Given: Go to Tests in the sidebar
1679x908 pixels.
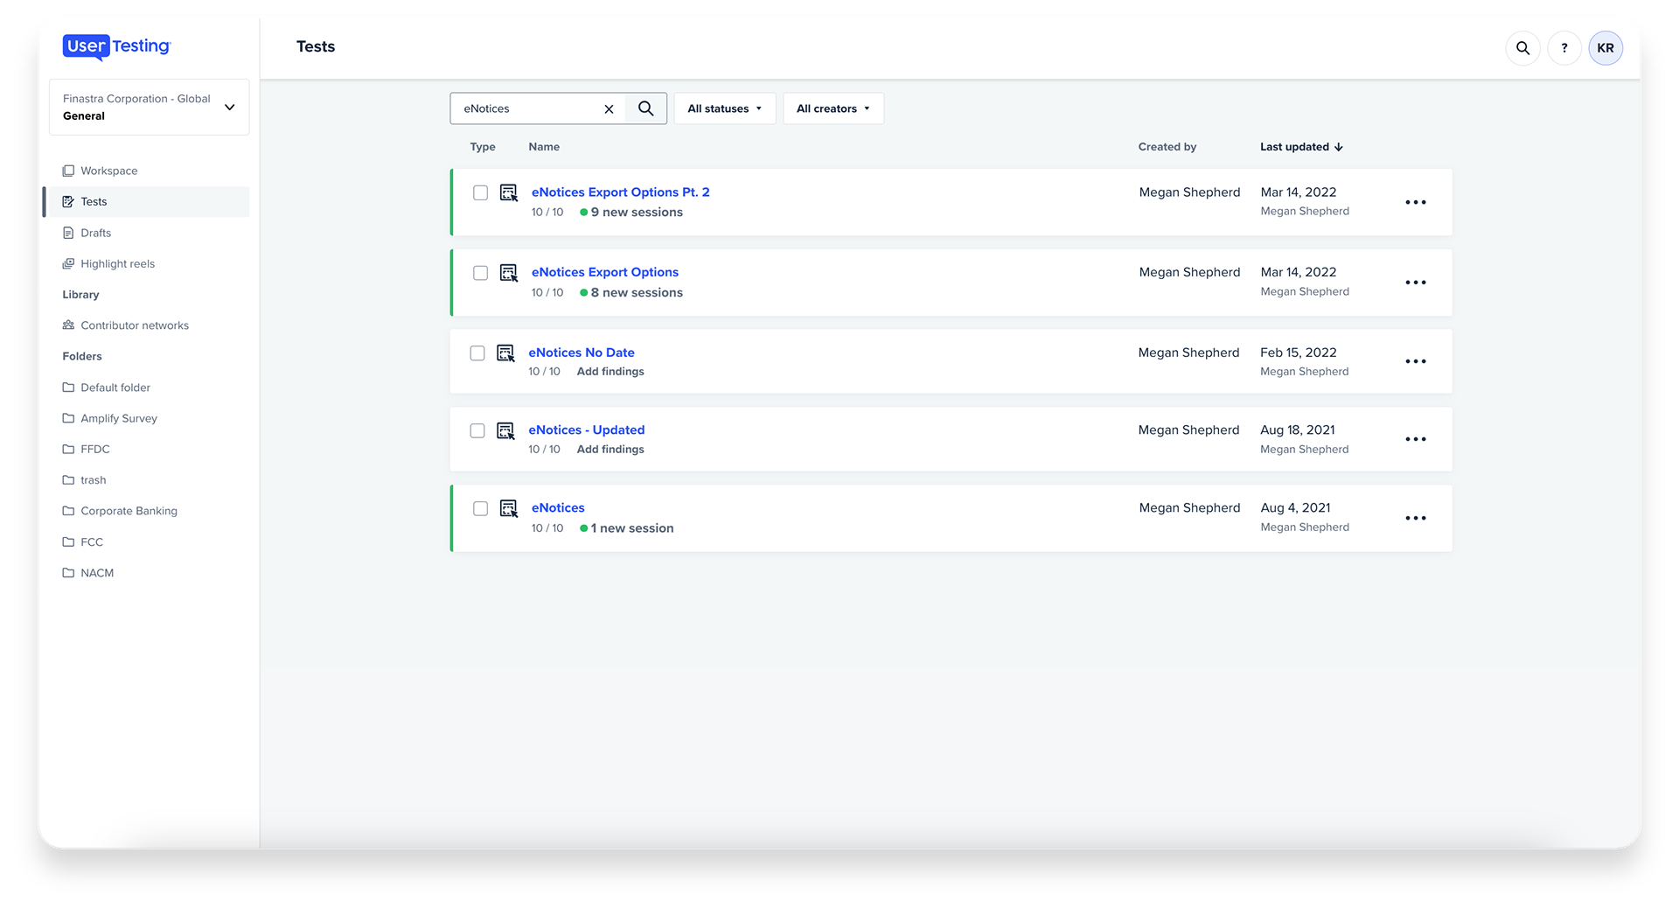Looking at the screenshot, I should [147, 201].
